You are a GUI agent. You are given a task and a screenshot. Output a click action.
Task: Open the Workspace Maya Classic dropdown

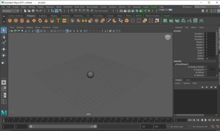click(207, 7)
